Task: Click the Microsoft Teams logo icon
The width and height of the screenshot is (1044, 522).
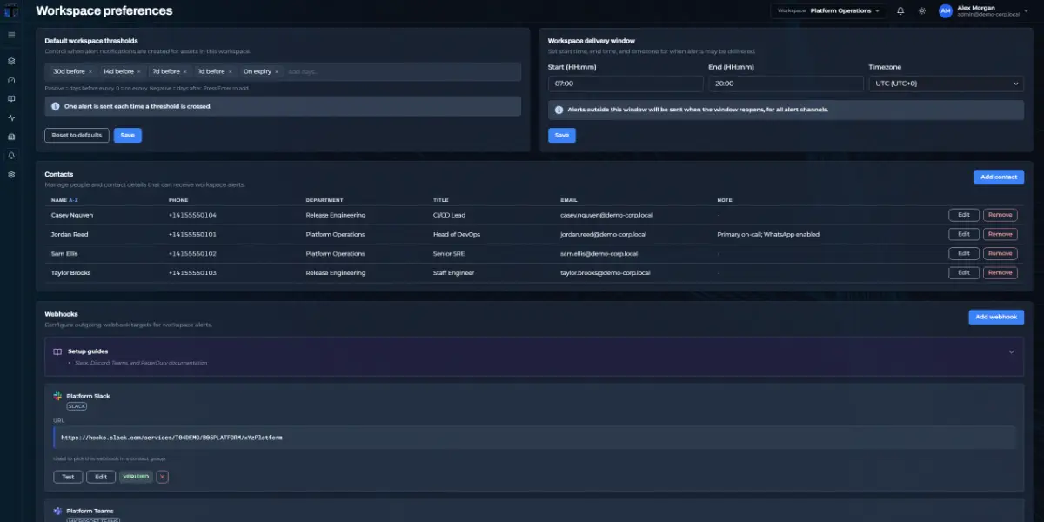Action: tap(57, 511)
